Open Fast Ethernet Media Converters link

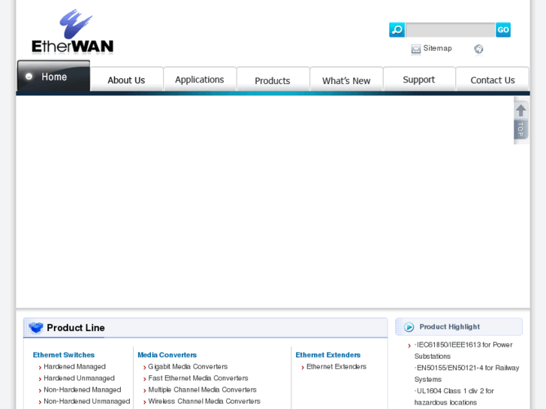[x=198, y=378]
